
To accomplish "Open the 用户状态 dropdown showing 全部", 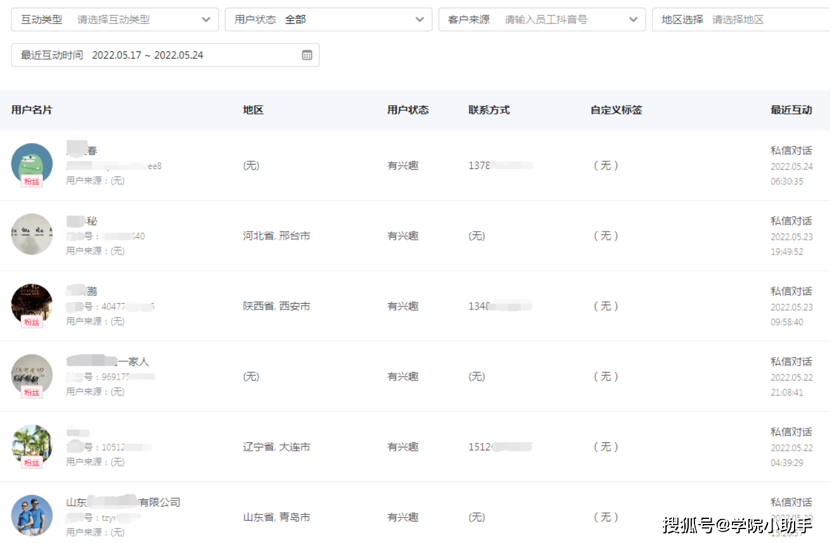I will 419,20.
